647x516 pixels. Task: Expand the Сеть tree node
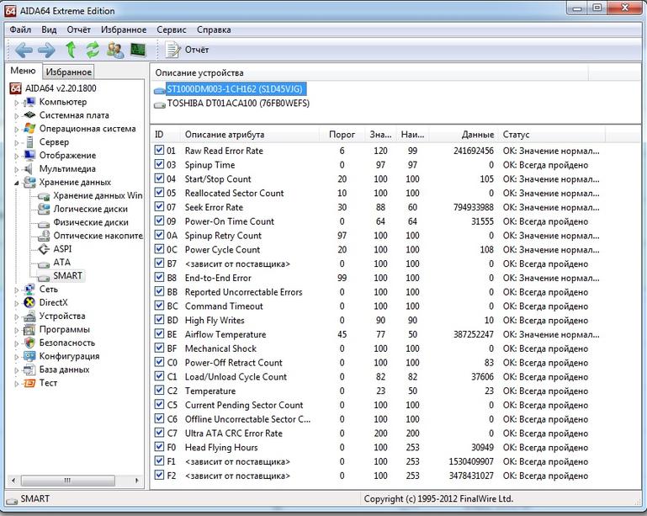pyautogui.click(x=17, y=290)
